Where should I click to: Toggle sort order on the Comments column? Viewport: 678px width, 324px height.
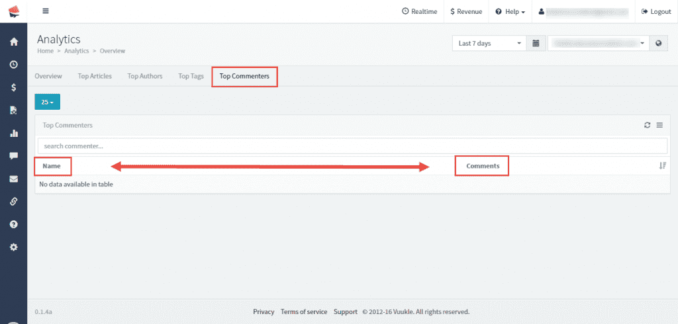coord(662,166)
